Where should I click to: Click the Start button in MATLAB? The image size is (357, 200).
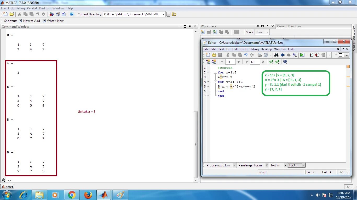pos(7,187)
